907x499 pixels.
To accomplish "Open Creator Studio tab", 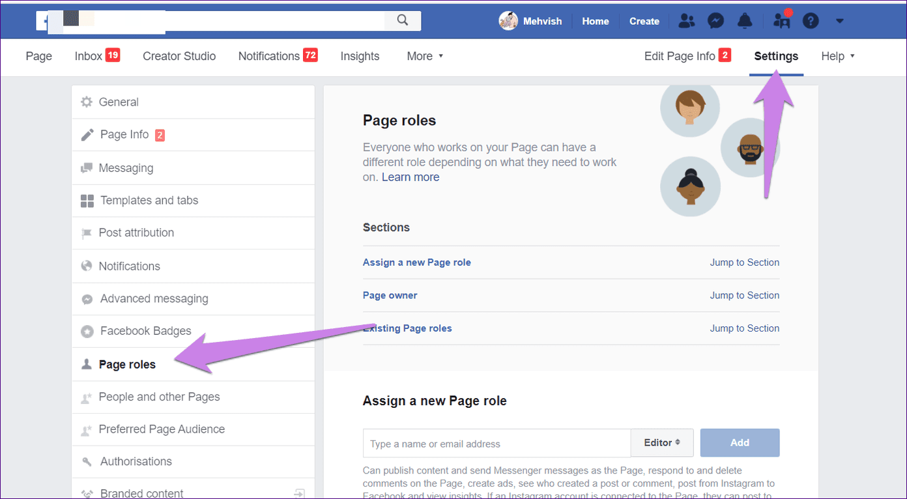I will (179, 56).
